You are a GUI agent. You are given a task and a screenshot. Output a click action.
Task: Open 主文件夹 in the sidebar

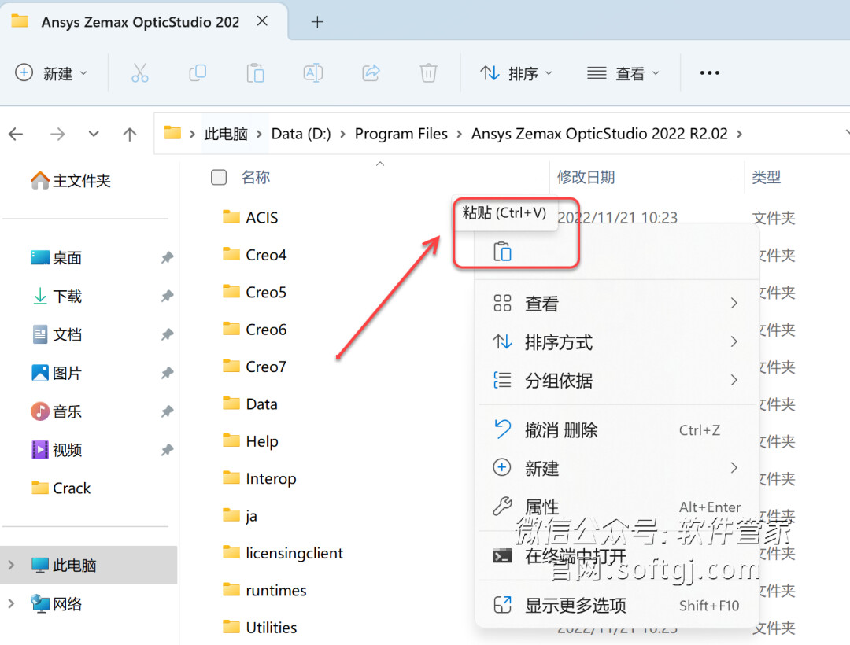click(71, 180)
